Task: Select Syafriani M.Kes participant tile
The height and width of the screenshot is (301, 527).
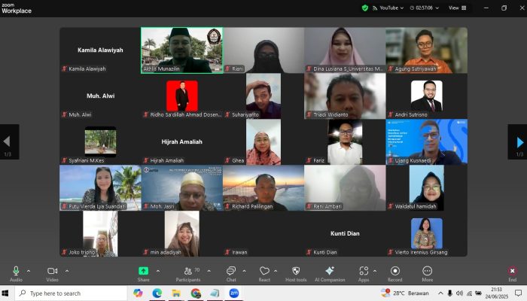Action: click(x=100, y=141)
